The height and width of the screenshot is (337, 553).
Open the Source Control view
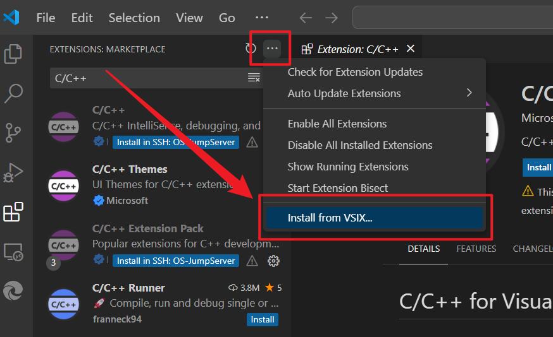coord(13,133)
